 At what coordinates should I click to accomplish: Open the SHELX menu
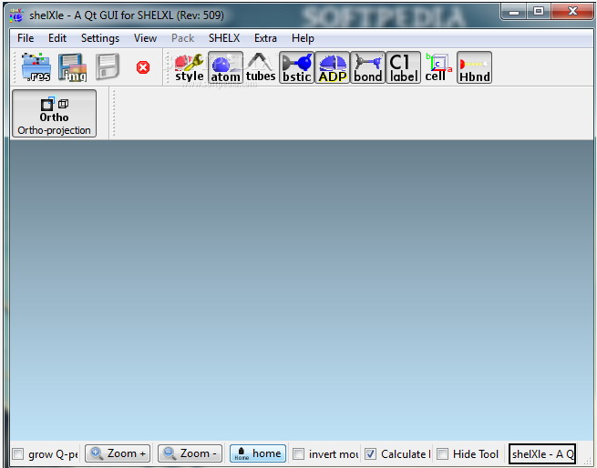coord(224,38)
